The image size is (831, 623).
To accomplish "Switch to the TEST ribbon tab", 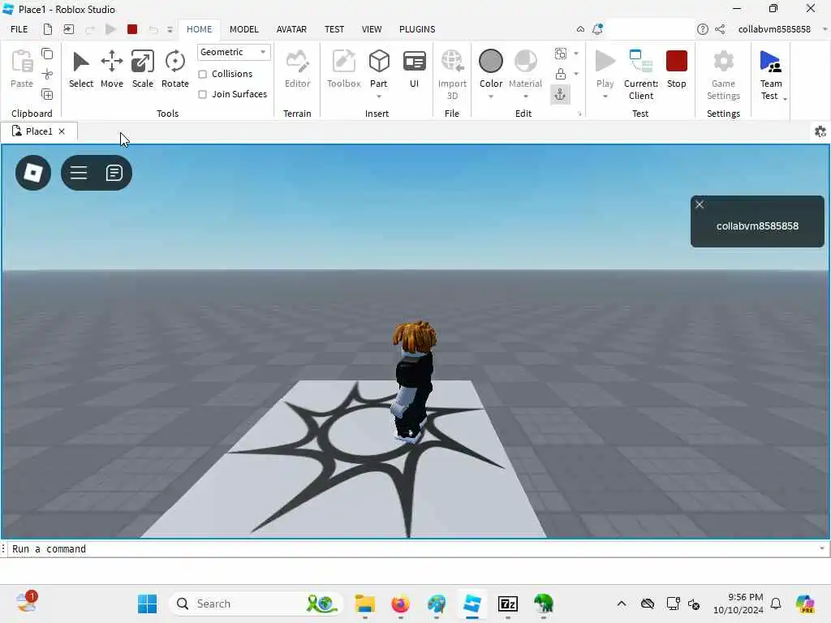I will pyautogui.click(x=334, y=29).
